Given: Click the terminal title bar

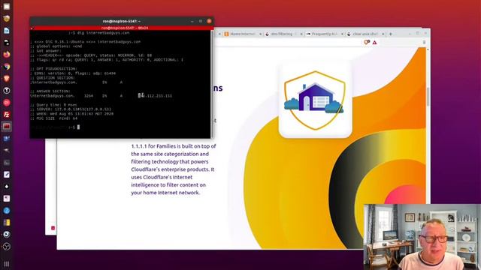Looking at the screenshot, I should (122, 21).
